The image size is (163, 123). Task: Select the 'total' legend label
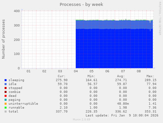click(13, 112)
